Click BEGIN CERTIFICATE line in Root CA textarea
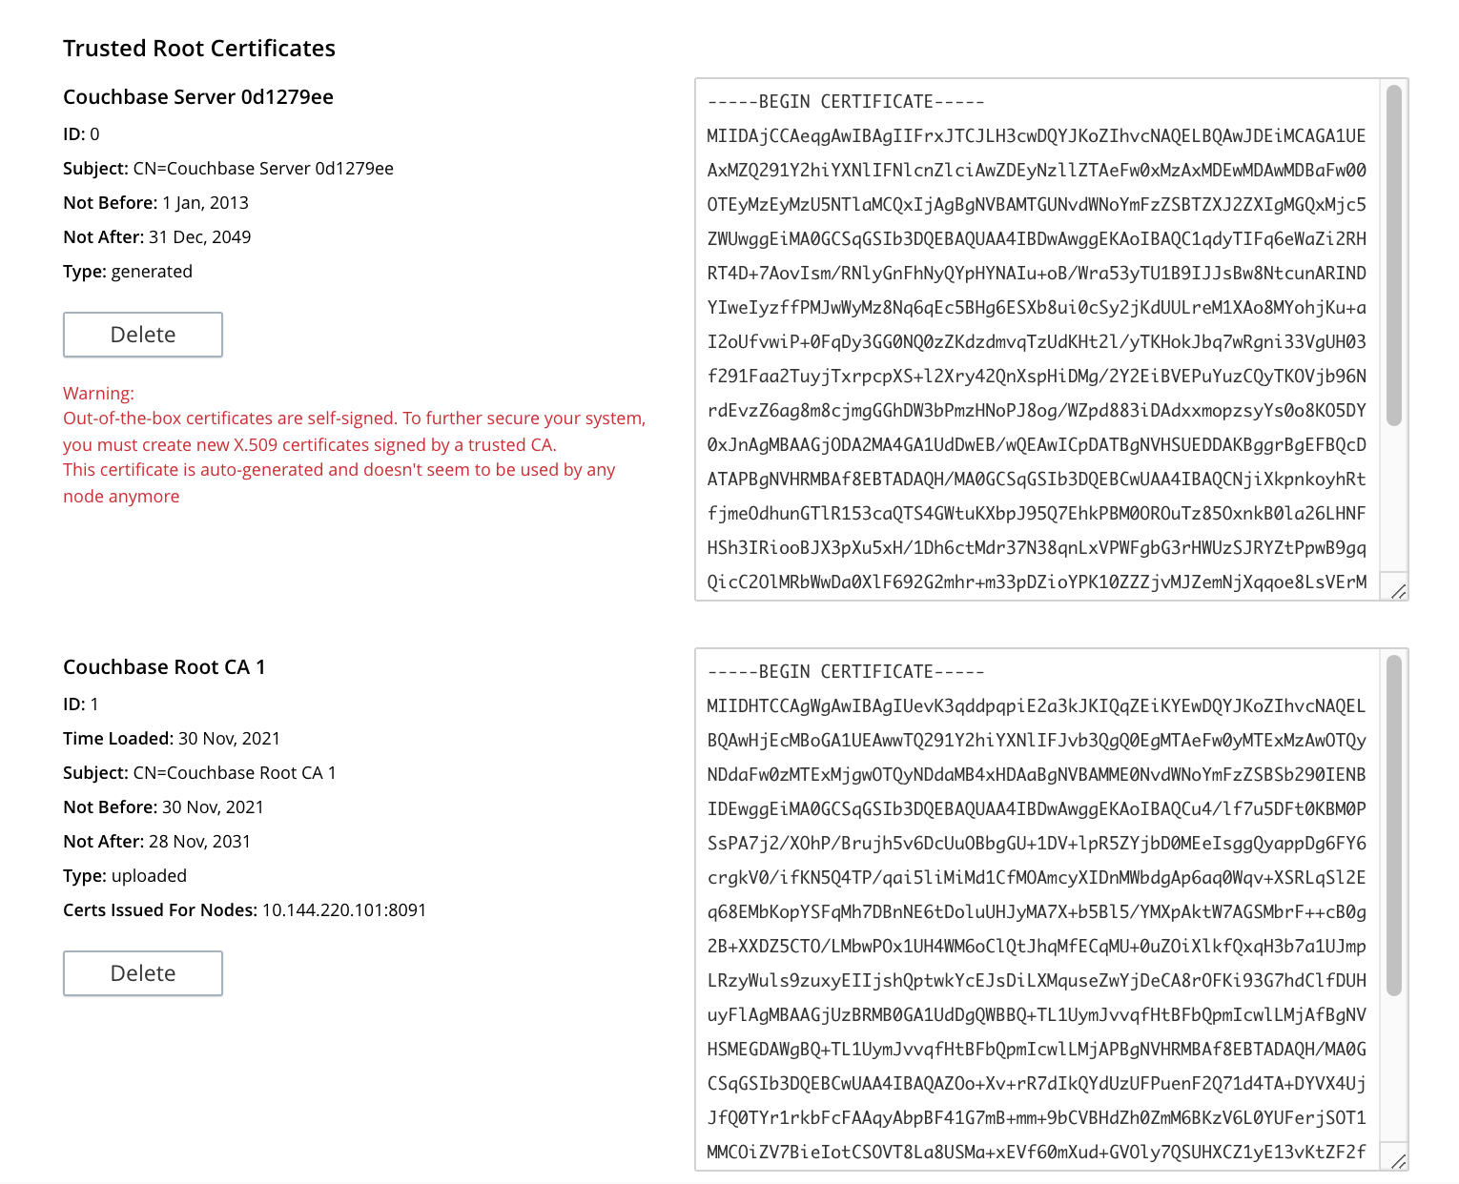The width and height of the screenshot is (1459, 1184). point(846,672)
